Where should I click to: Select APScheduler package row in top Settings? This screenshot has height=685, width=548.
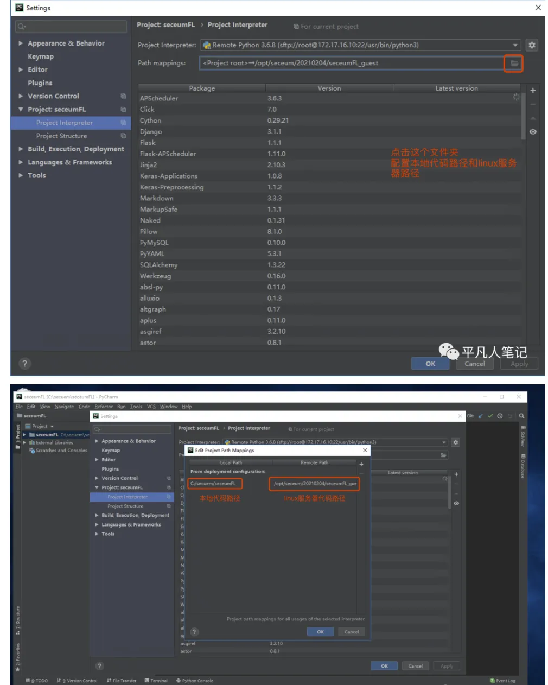(x=329, y=98)
